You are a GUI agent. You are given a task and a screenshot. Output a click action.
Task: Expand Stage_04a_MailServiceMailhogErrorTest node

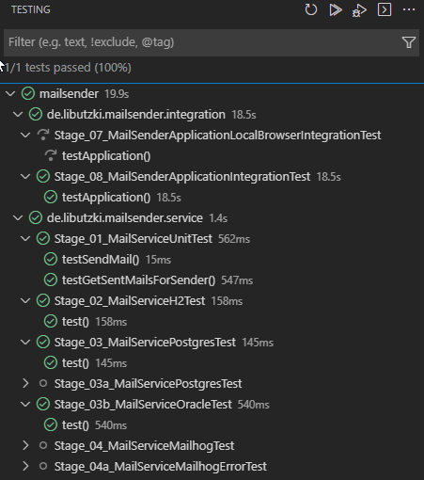click(25, 466)
